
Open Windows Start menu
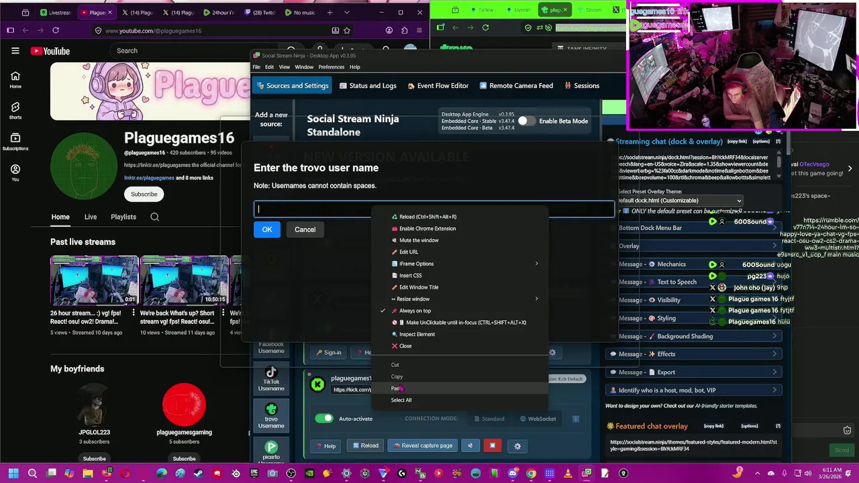click(x=13, y=474)
